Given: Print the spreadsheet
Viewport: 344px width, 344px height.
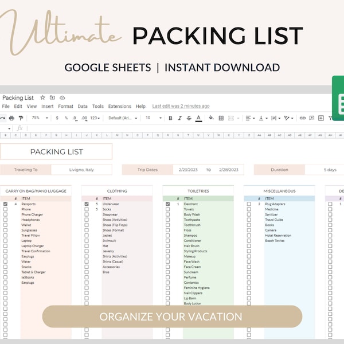Looking at the screenshot, I should point(11,118).
